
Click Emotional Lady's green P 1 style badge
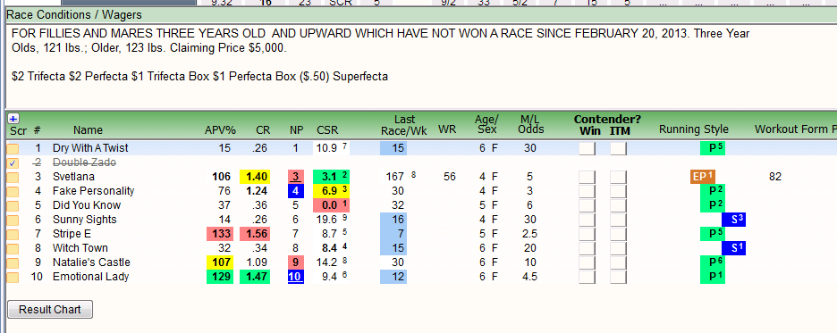click(x=713, y=277)
